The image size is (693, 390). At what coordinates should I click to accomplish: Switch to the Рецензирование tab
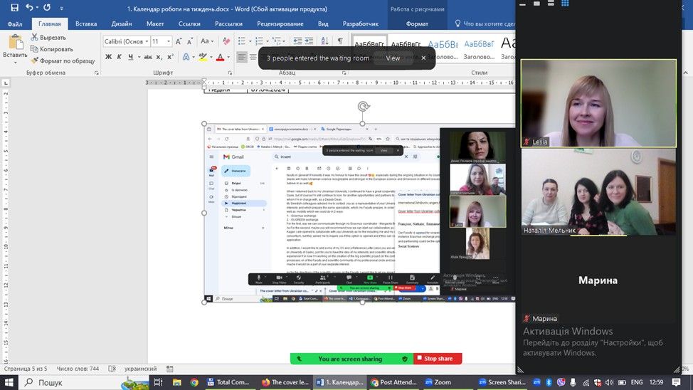pos(280,23)
